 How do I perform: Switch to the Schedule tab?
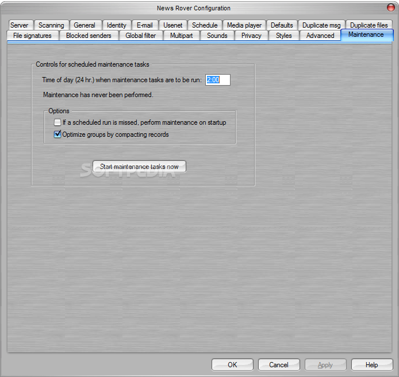coord(205,25)
